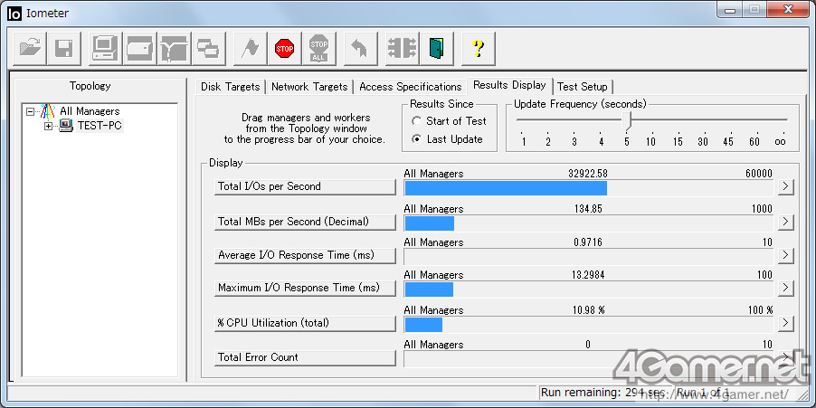The image size is (816, 408).
Task: Open details arrow for Total Error Count
Action: click(x=786, y=357)
